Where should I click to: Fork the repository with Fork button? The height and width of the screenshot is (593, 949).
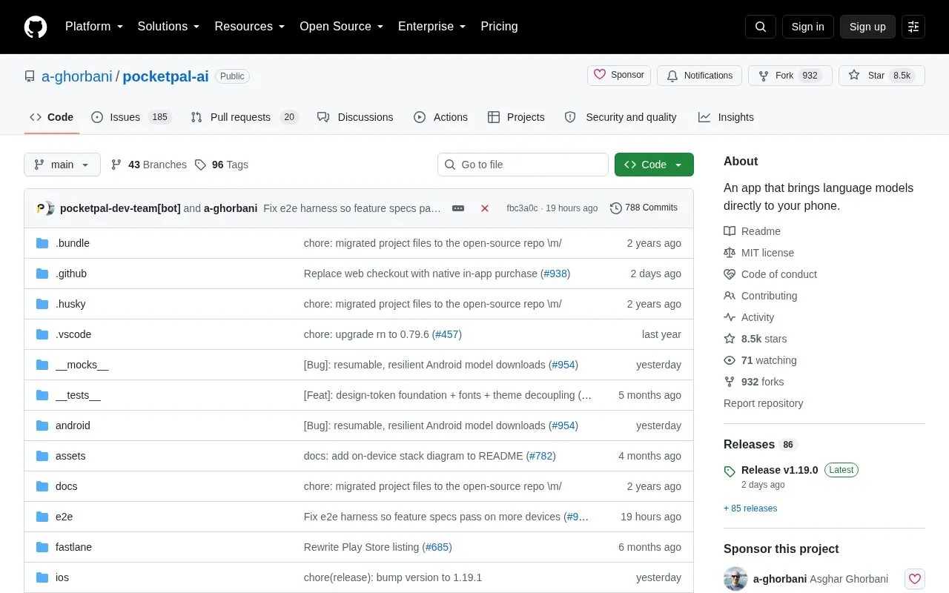click(x=790, y=76)
